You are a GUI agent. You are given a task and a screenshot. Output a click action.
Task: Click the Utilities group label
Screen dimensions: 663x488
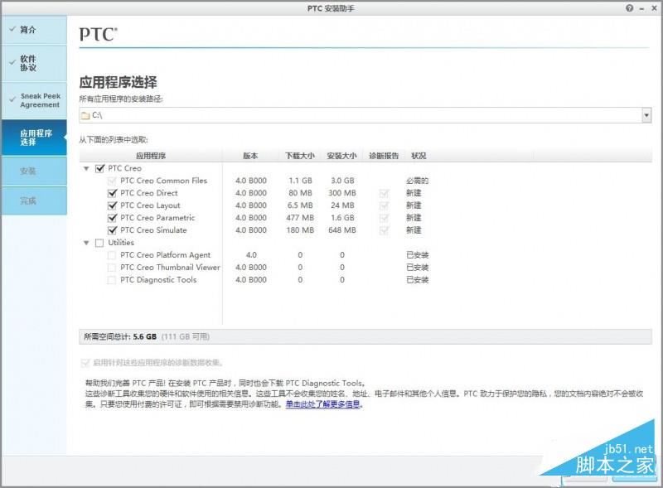click(121, 243)
